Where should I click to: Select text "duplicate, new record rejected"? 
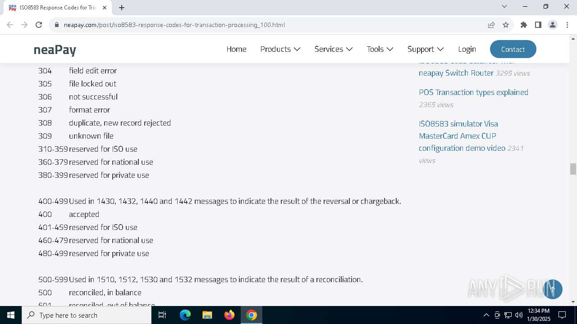pyautogui.click(x=120, y=123)
